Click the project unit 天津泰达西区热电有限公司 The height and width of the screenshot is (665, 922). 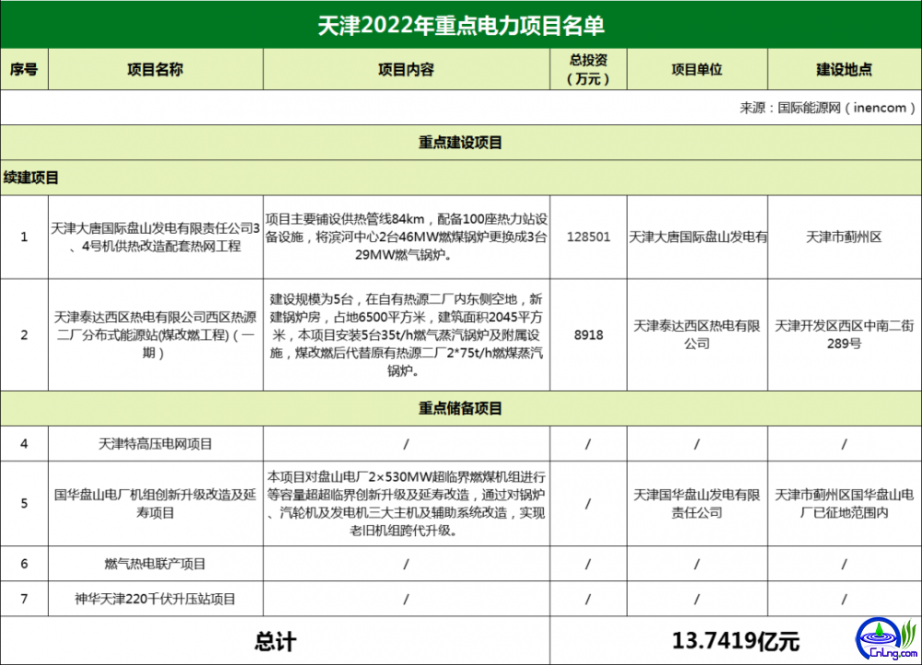click(697, 335)
